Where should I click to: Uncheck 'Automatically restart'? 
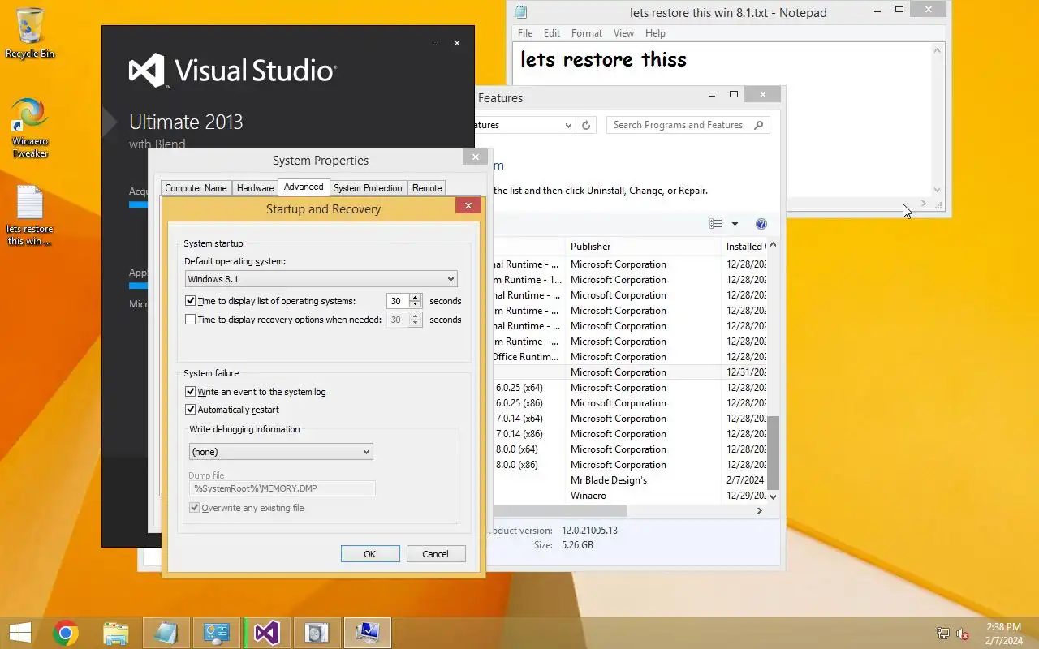click(x=191, y=410)
